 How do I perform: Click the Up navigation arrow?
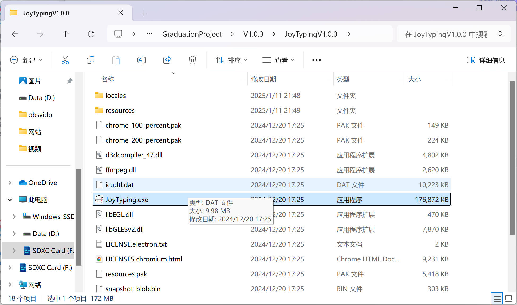[x=65, y=34]
